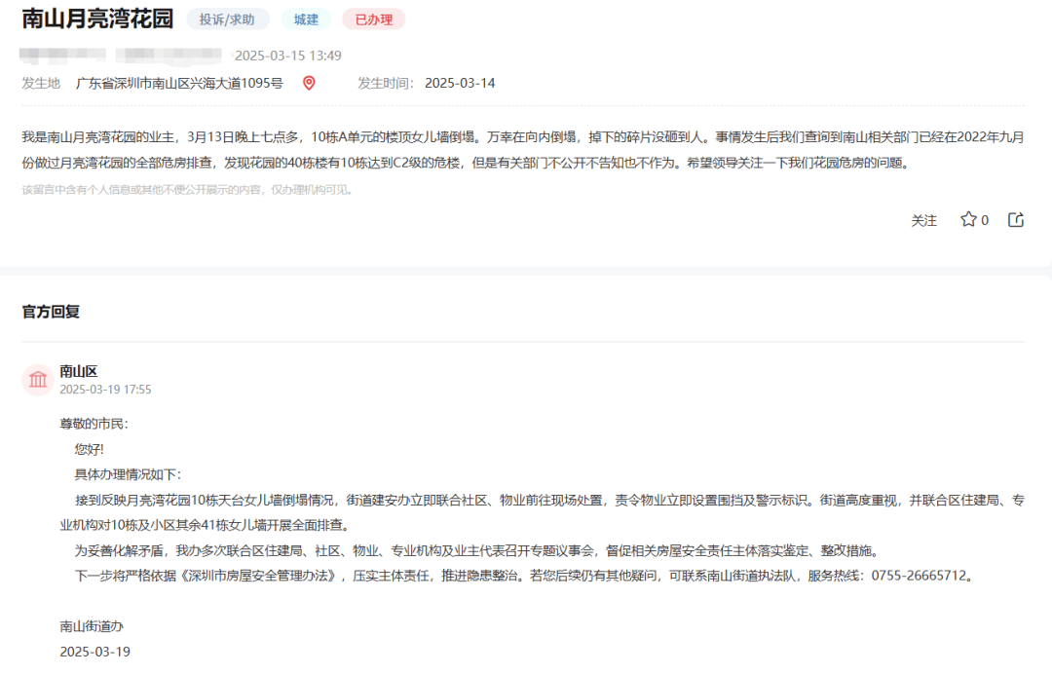Click the 官方回复 section heading
Viewport: 1052px width, 674px height.
51,312
